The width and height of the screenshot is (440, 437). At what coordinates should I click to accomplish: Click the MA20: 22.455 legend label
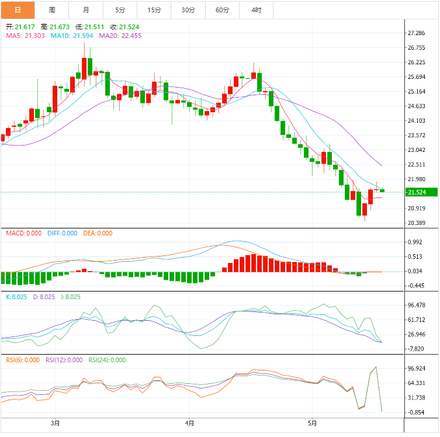pyautogui.click(x=120, y=36)
